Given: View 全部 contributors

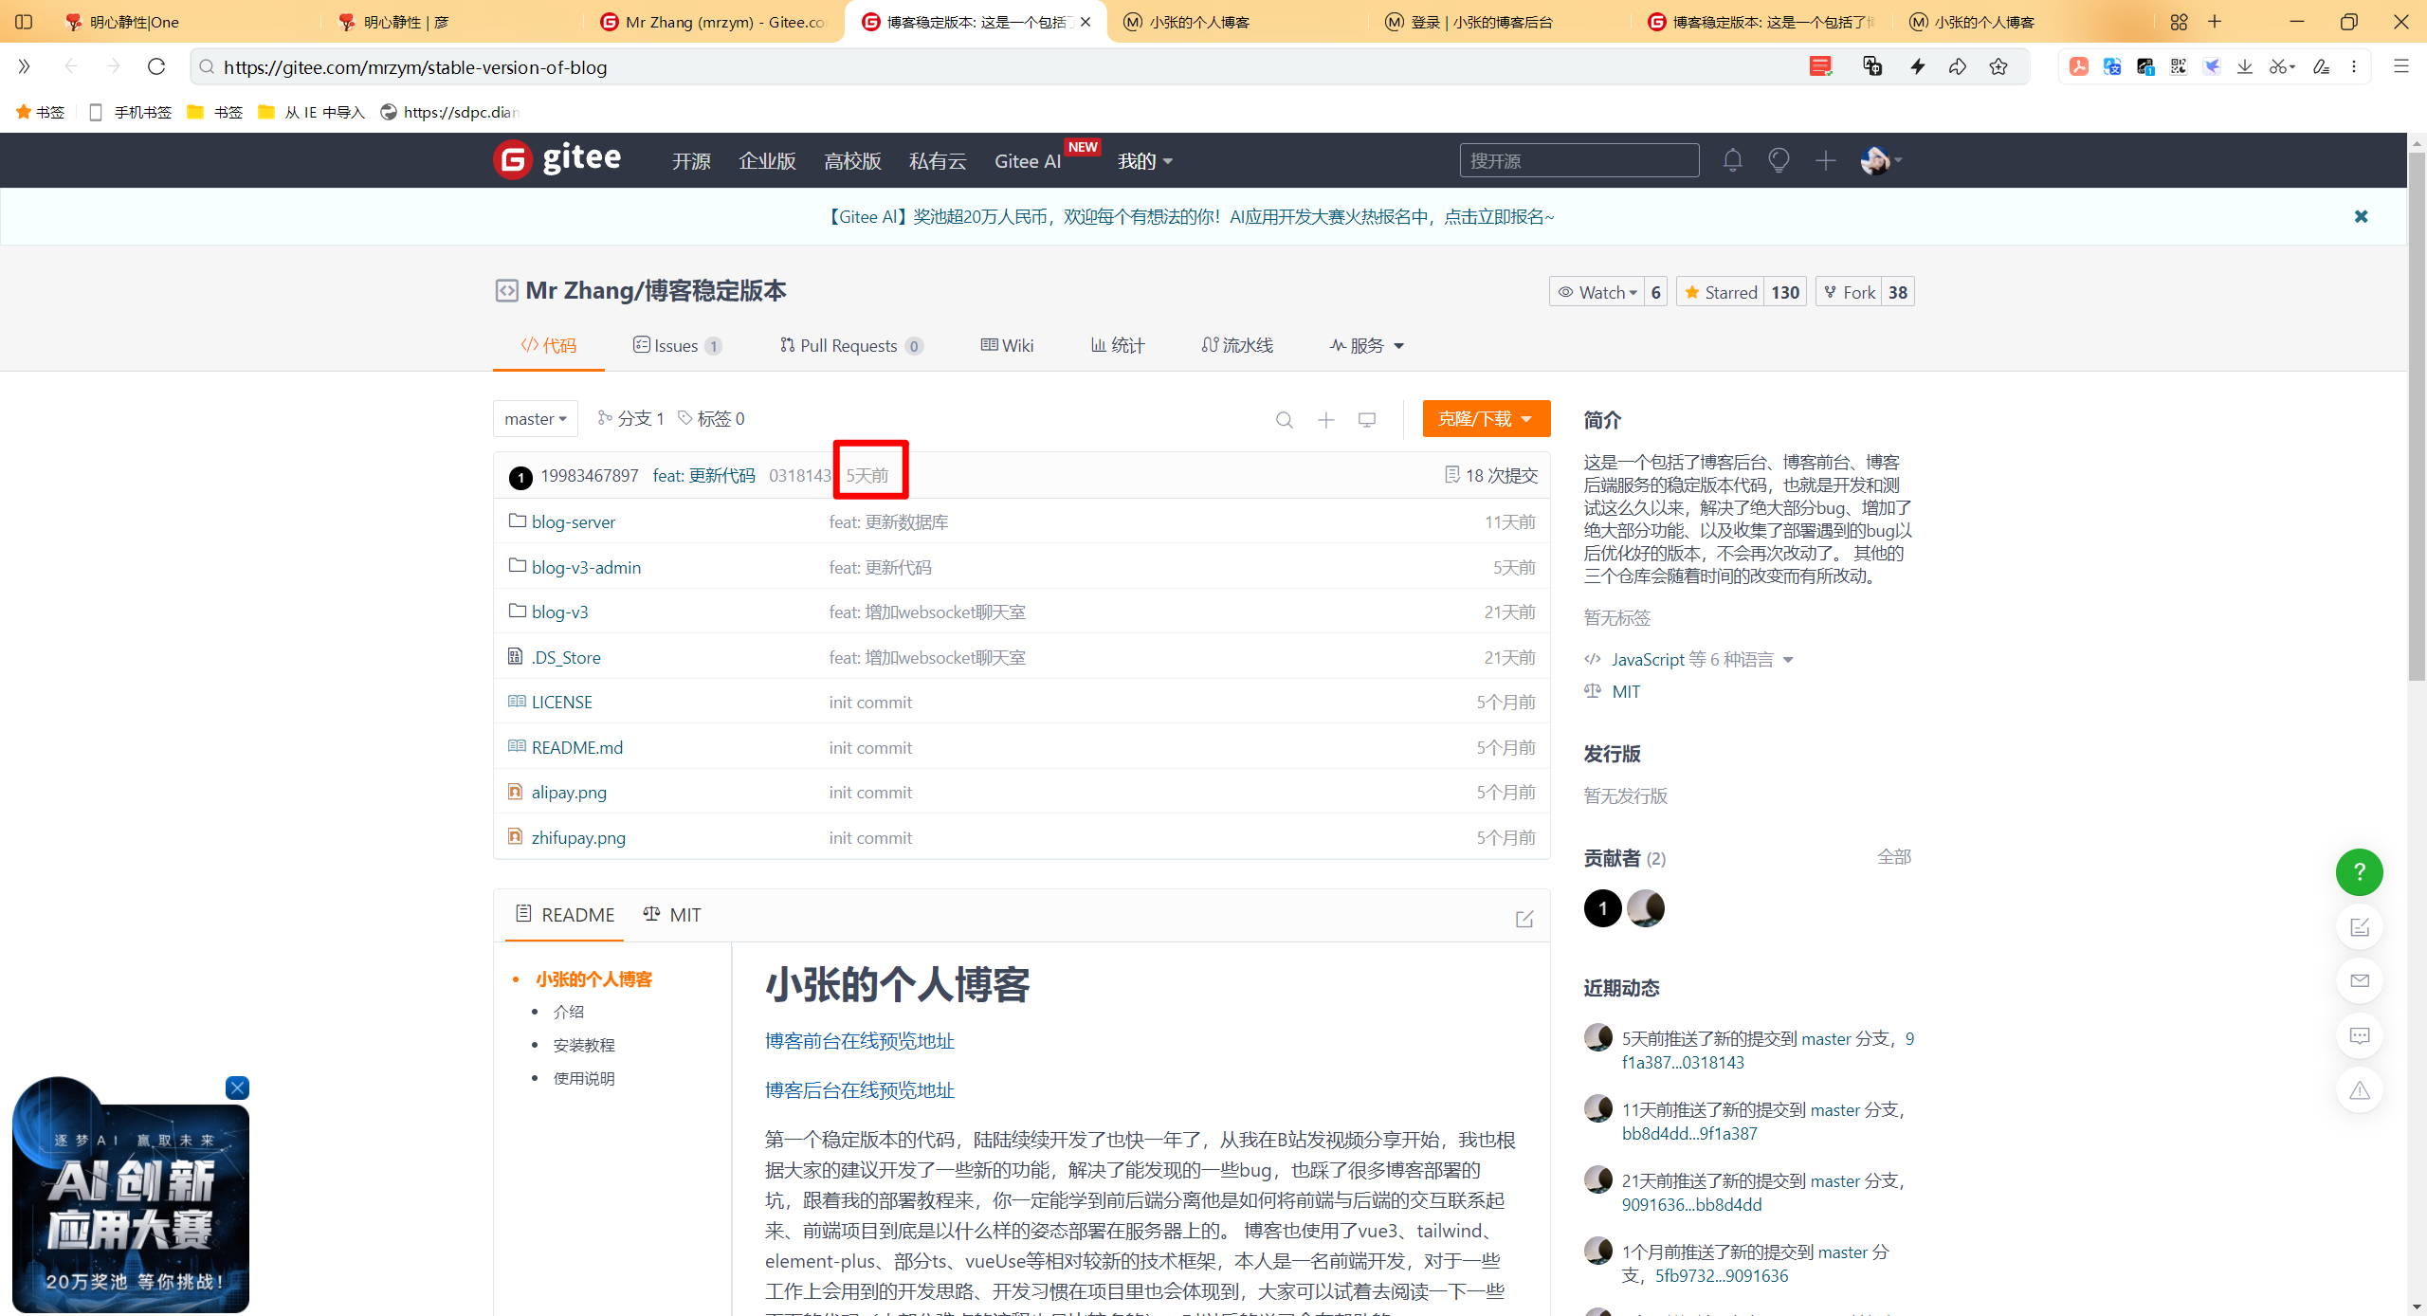Looking at the screenshot, I should click(1893, 857).
